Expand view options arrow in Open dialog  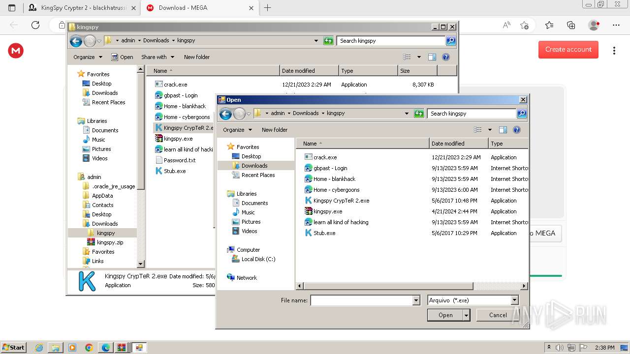click(490, 130)
